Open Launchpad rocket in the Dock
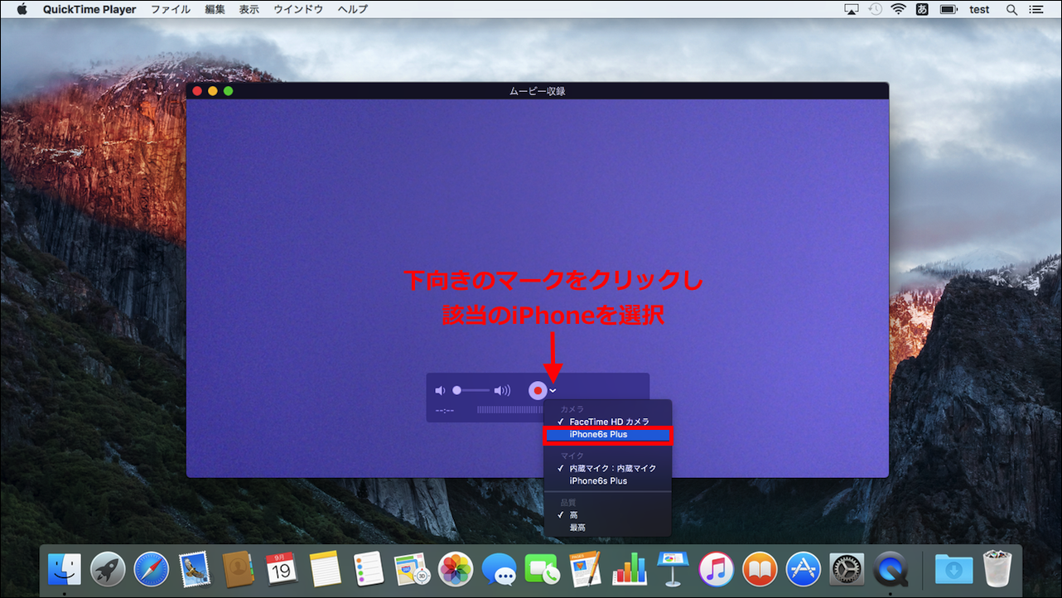This screenshot has width=1062, height=598. (x=108, y=569)
